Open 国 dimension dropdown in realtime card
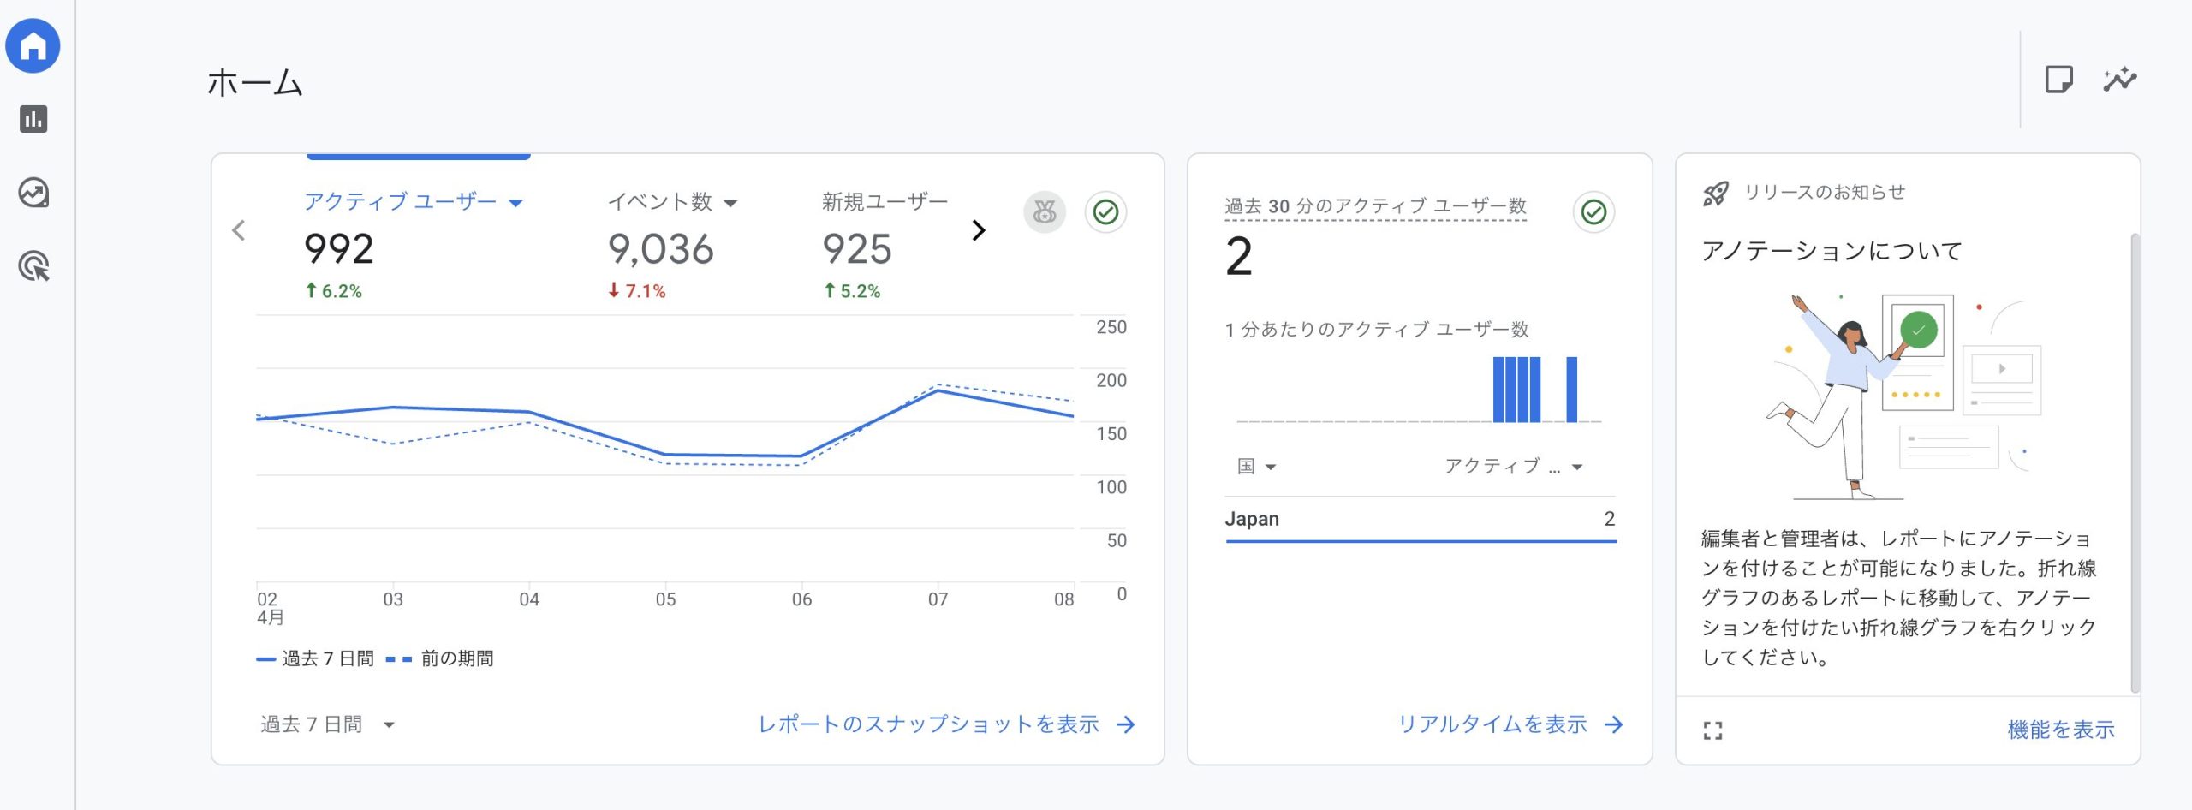The image size is (2192, 810). (x=1256, y=467)
